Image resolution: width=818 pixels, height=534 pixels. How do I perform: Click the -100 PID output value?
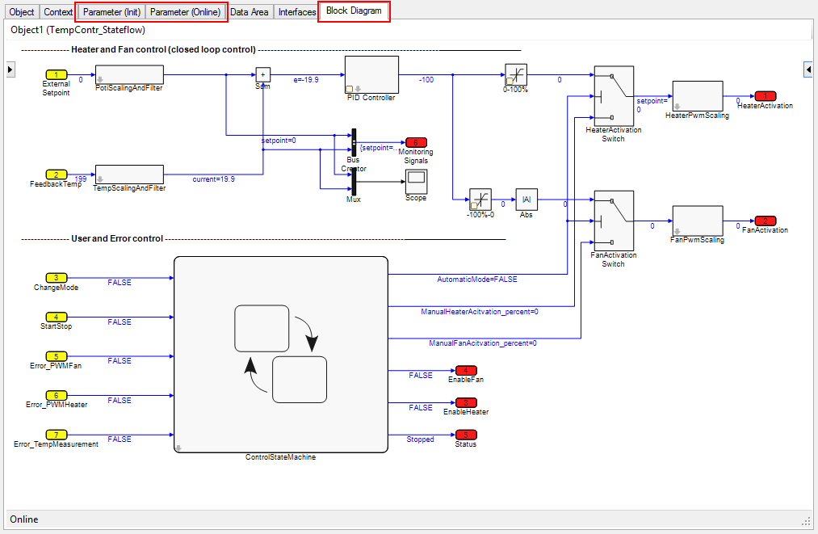point(426,80)
